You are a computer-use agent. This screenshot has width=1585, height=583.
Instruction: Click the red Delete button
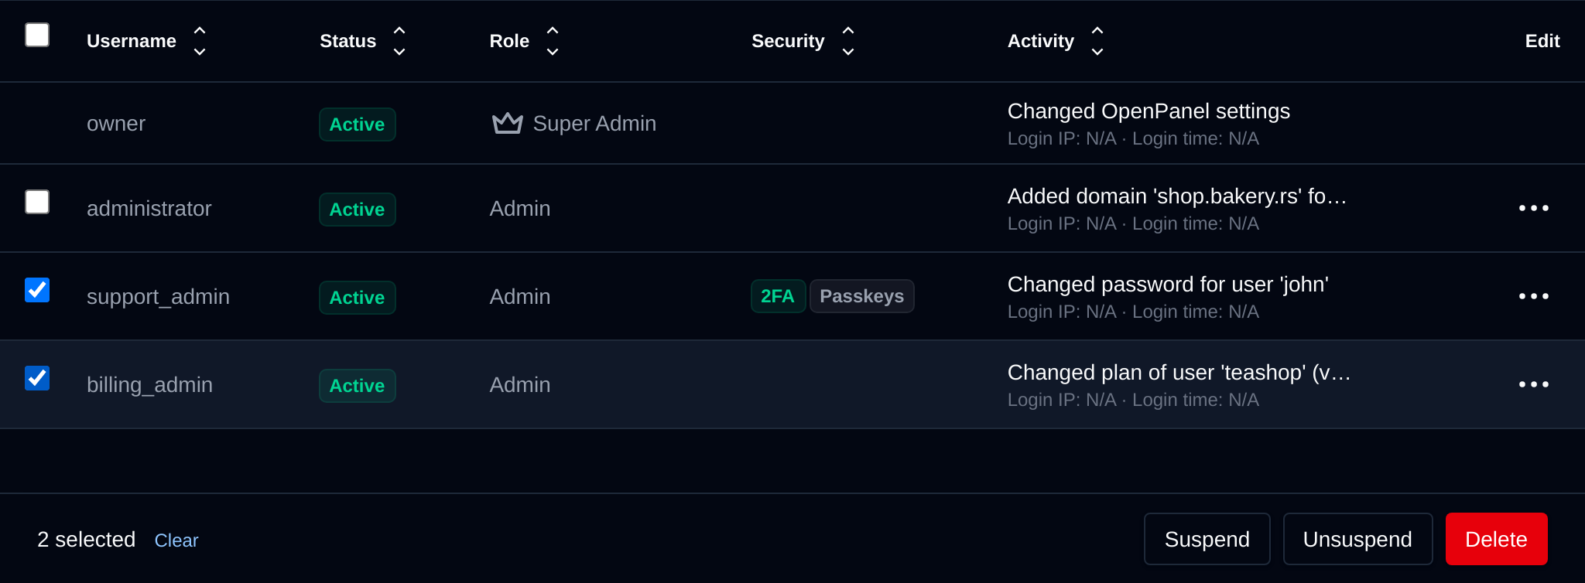point(1496,539)
